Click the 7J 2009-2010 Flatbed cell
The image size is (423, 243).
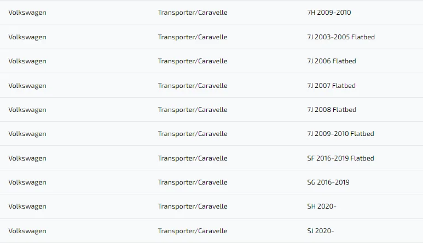(x=340, y=134)
